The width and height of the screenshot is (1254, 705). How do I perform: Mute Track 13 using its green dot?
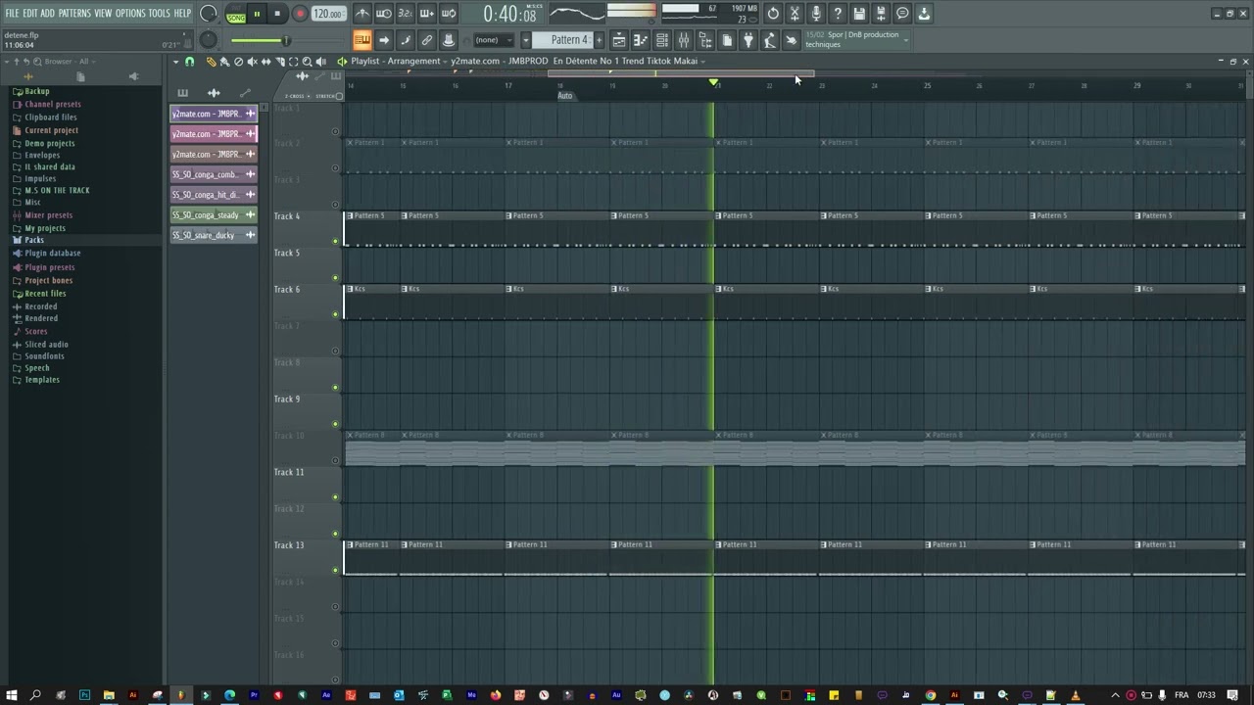pos(335,570)
